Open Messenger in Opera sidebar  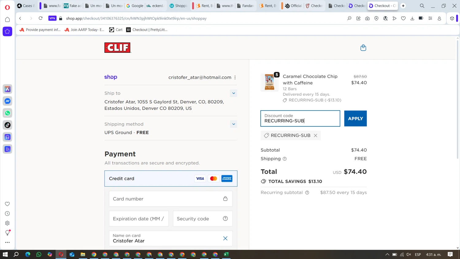7,101
